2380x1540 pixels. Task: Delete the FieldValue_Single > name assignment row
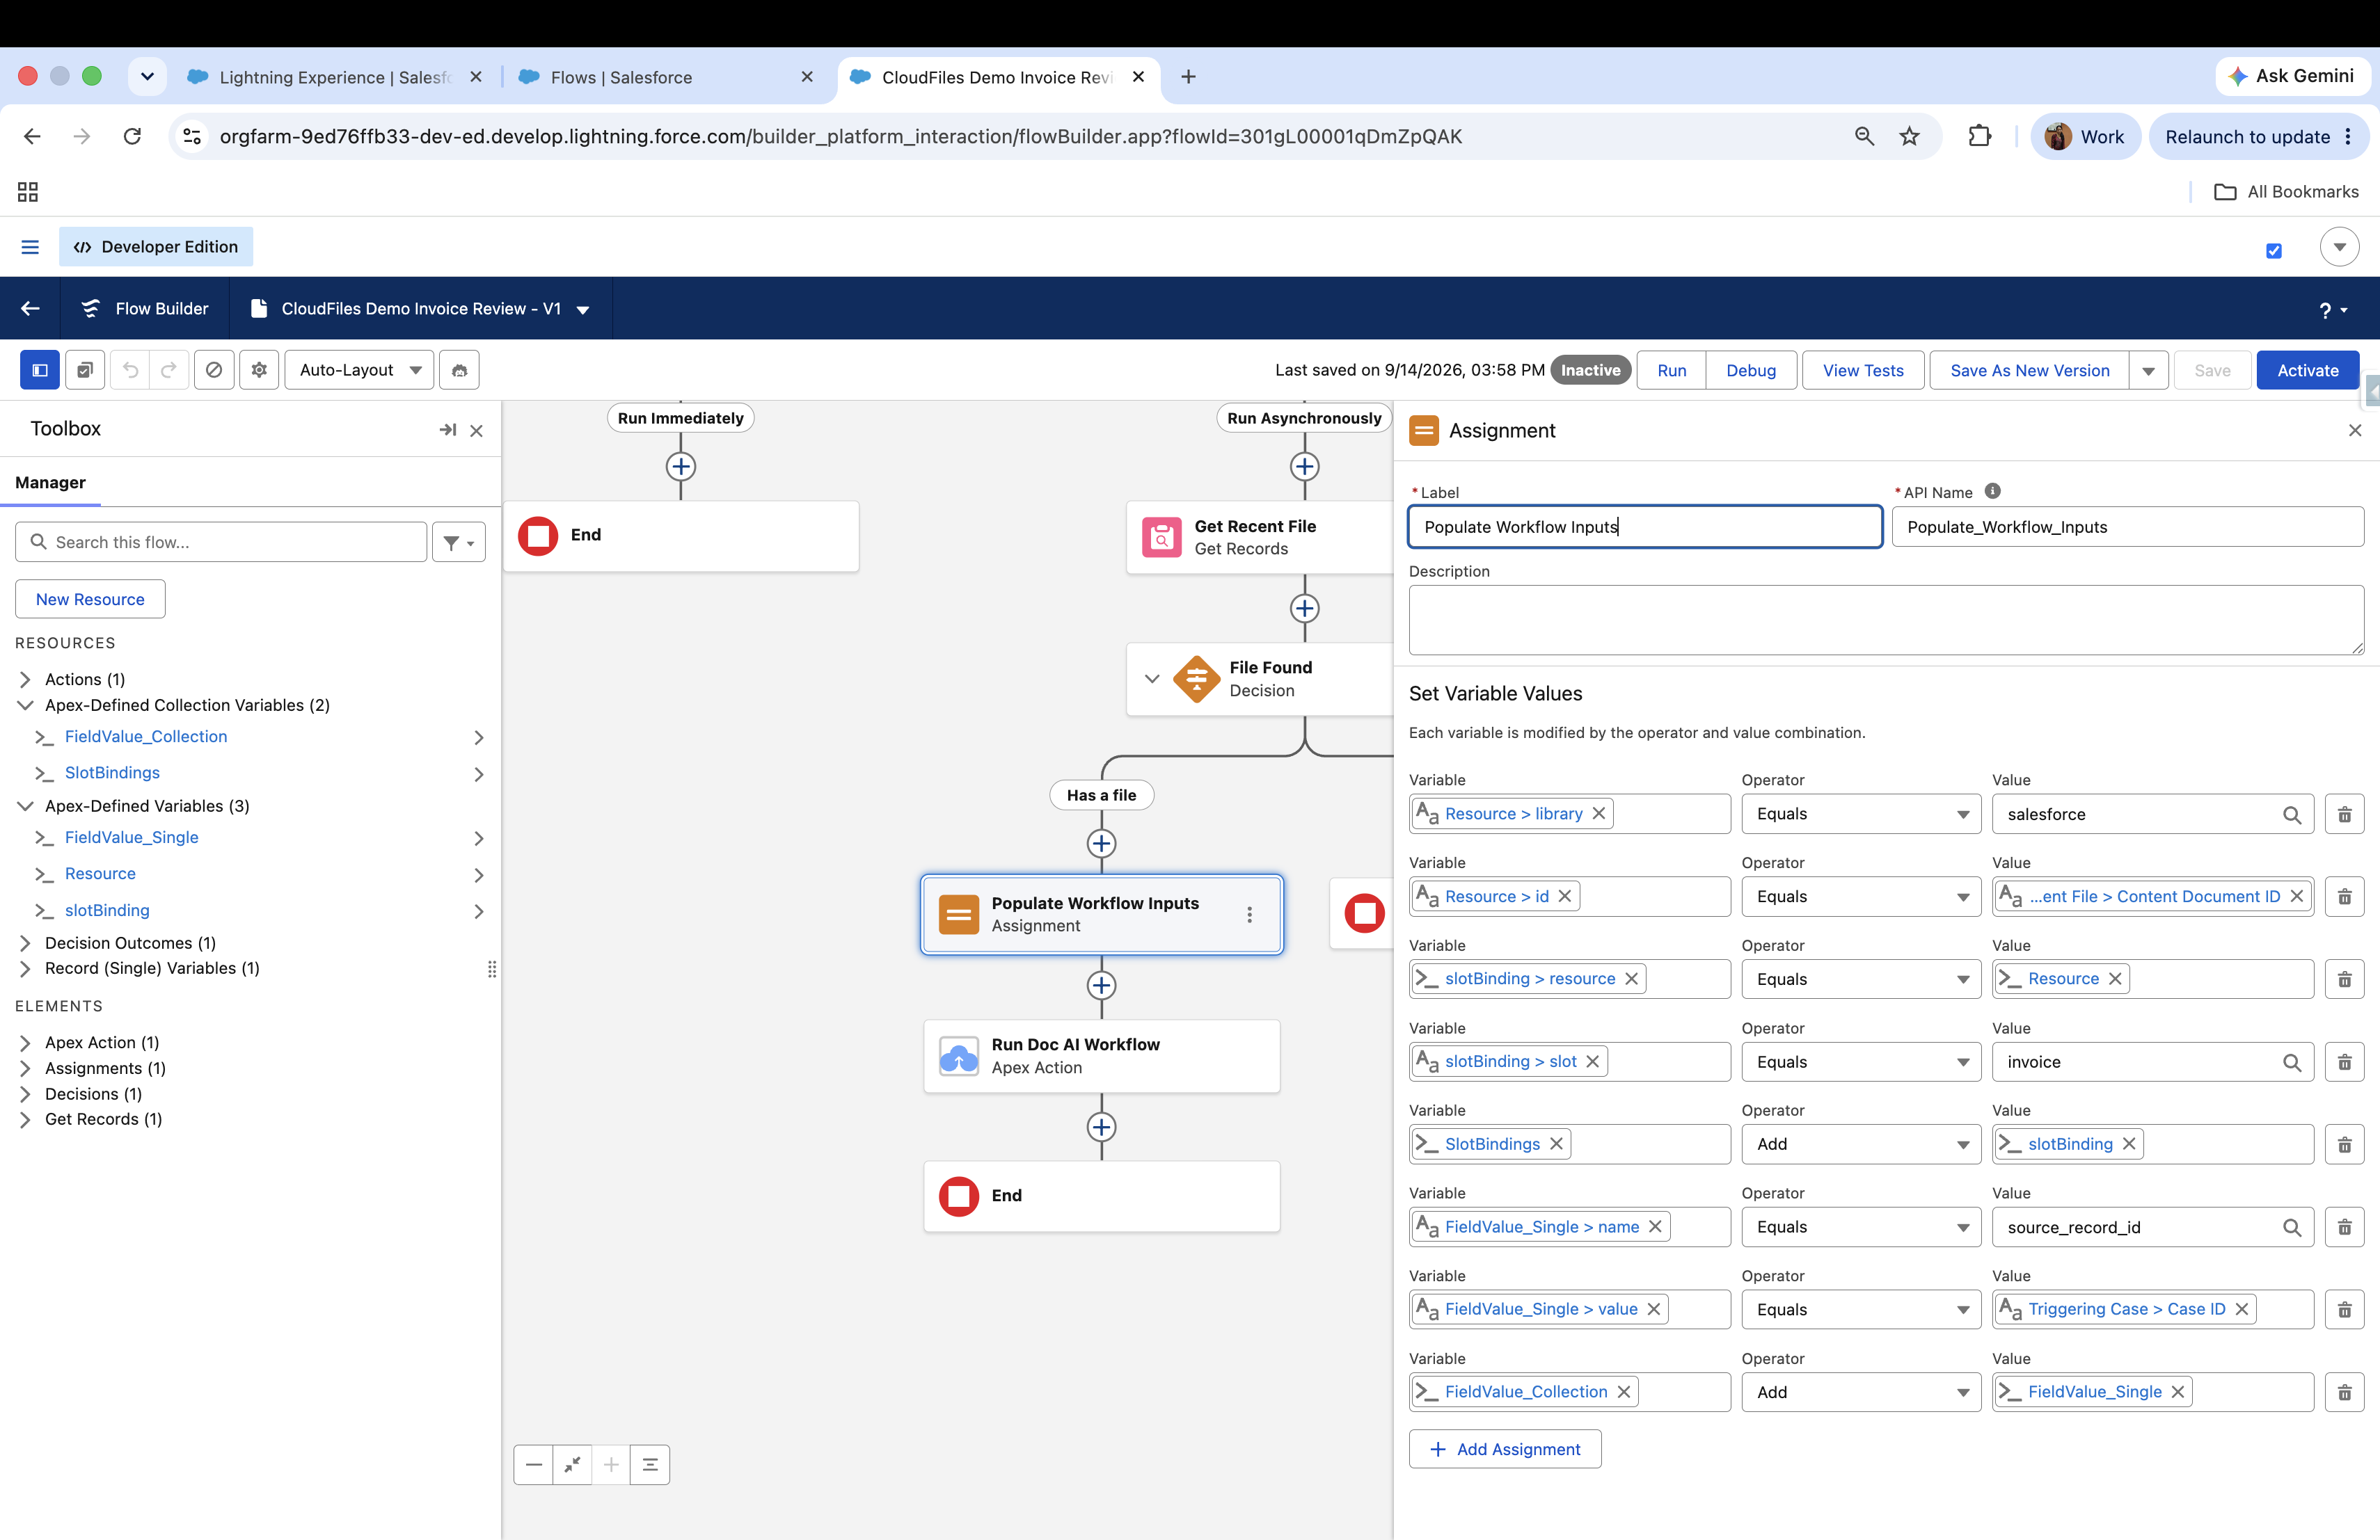pyautogui.click(x=2344, y=1227)
